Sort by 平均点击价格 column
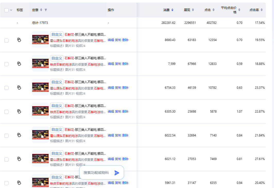 click(x=239, y=10)
